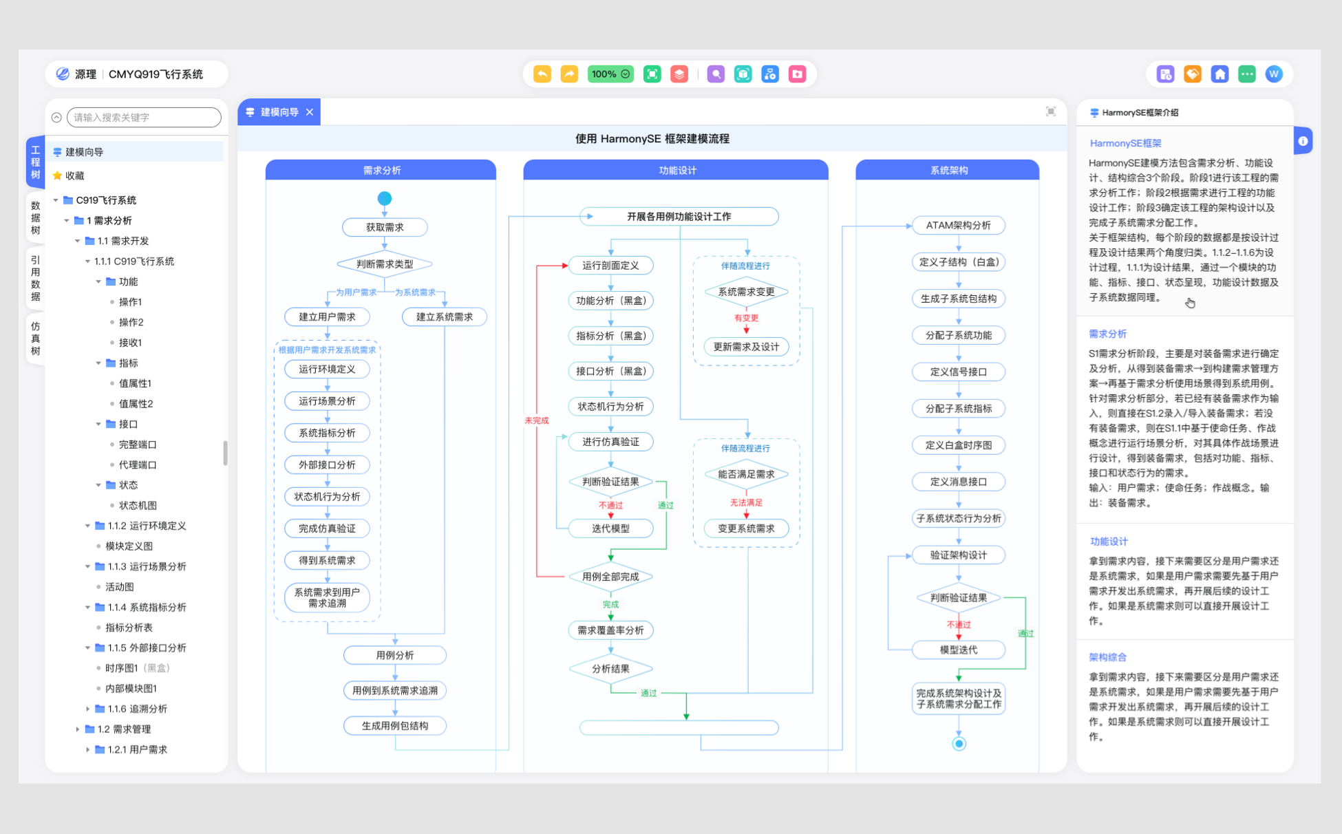Viewport: 1342px width, 834px height.
Task: Click the 收藏 star icon
Action: 57,175
